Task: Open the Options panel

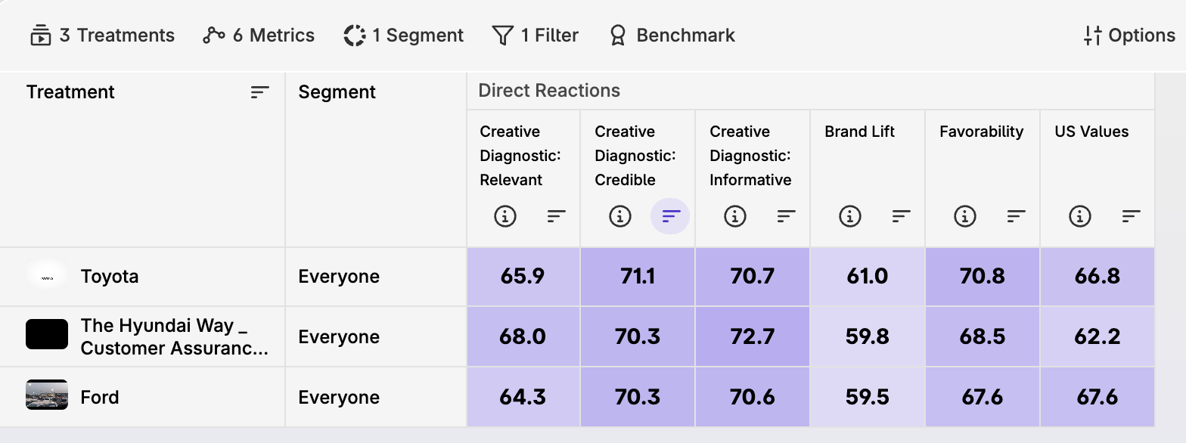Action: click(1129, 36)
